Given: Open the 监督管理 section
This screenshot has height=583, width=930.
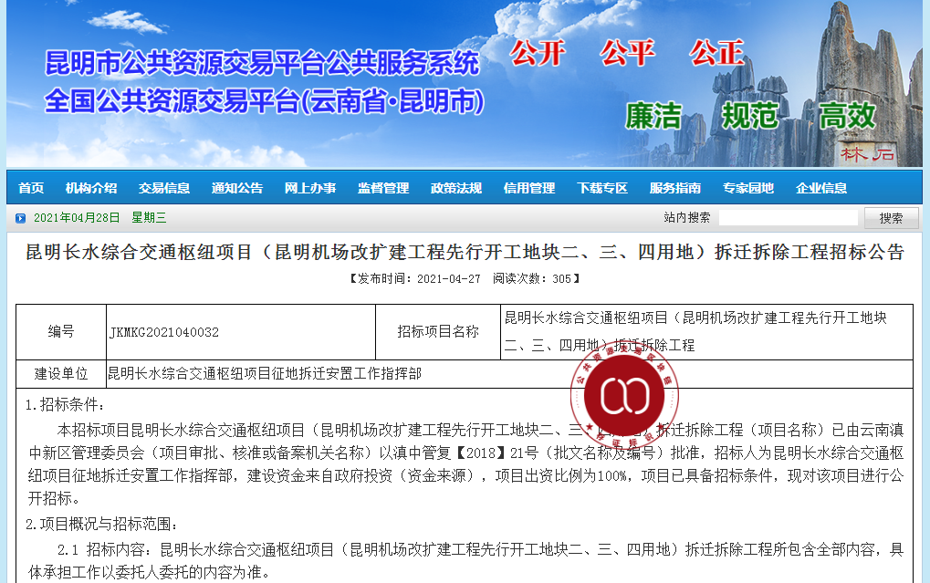Looking at the screenshot, I should click(382, 187).
